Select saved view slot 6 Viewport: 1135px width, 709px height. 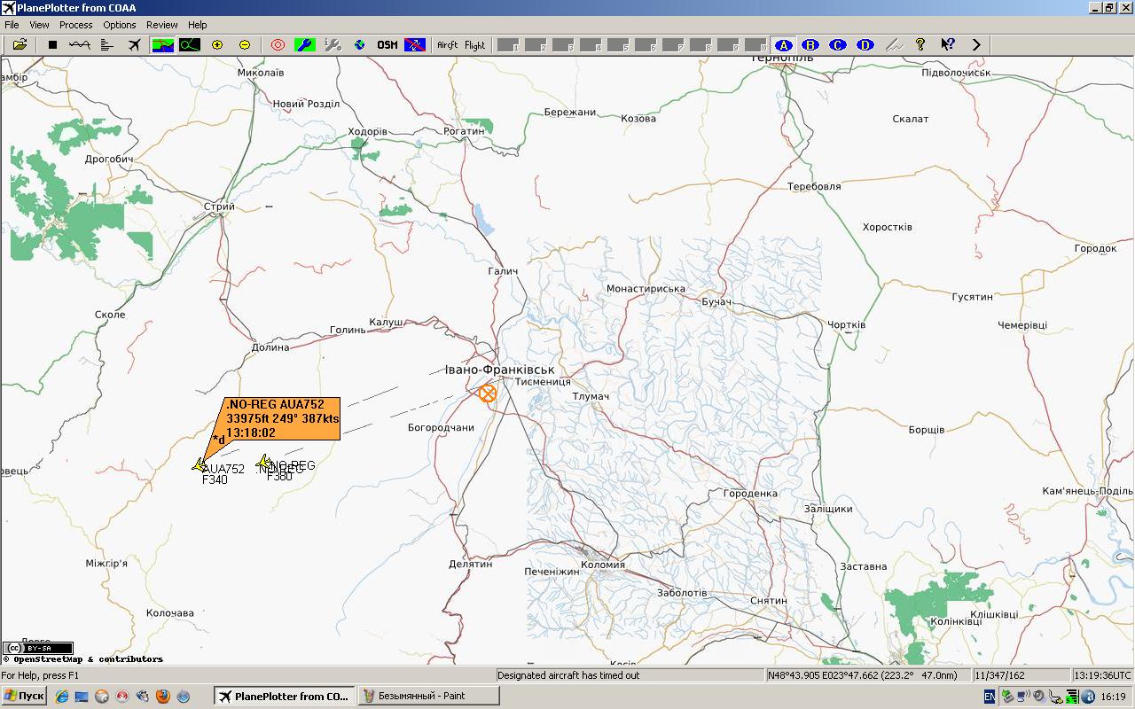point(646,44)
